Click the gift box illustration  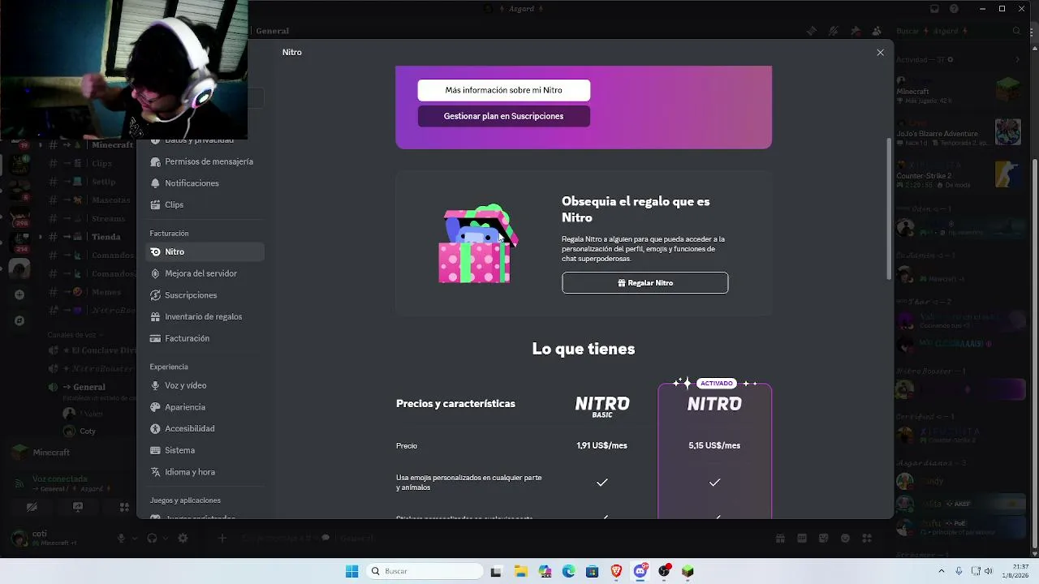tap(477, 244)
